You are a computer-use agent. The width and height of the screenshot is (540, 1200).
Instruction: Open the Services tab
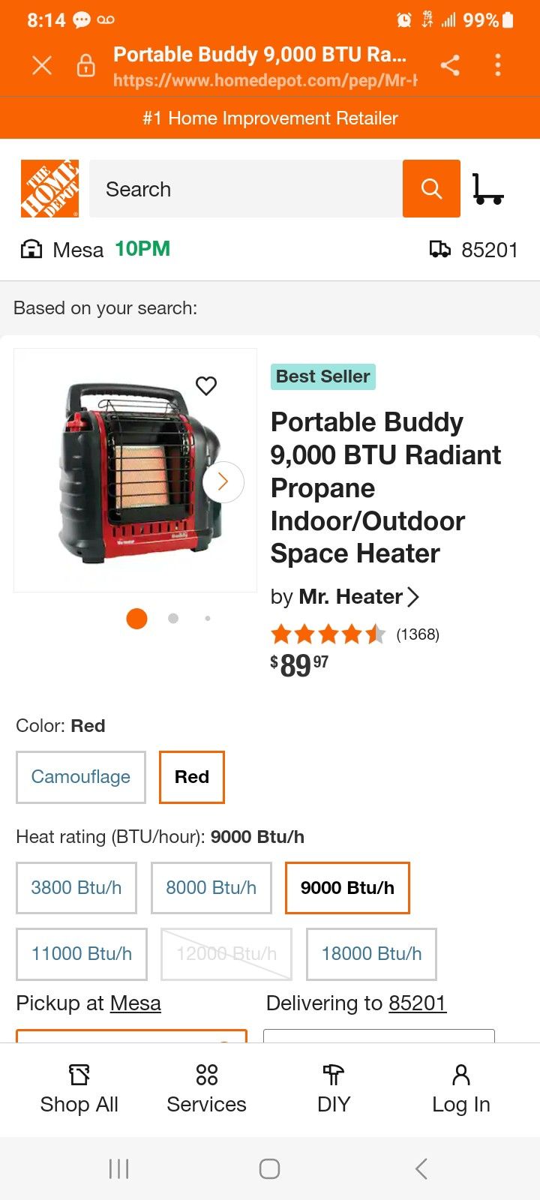(206, 1088)
